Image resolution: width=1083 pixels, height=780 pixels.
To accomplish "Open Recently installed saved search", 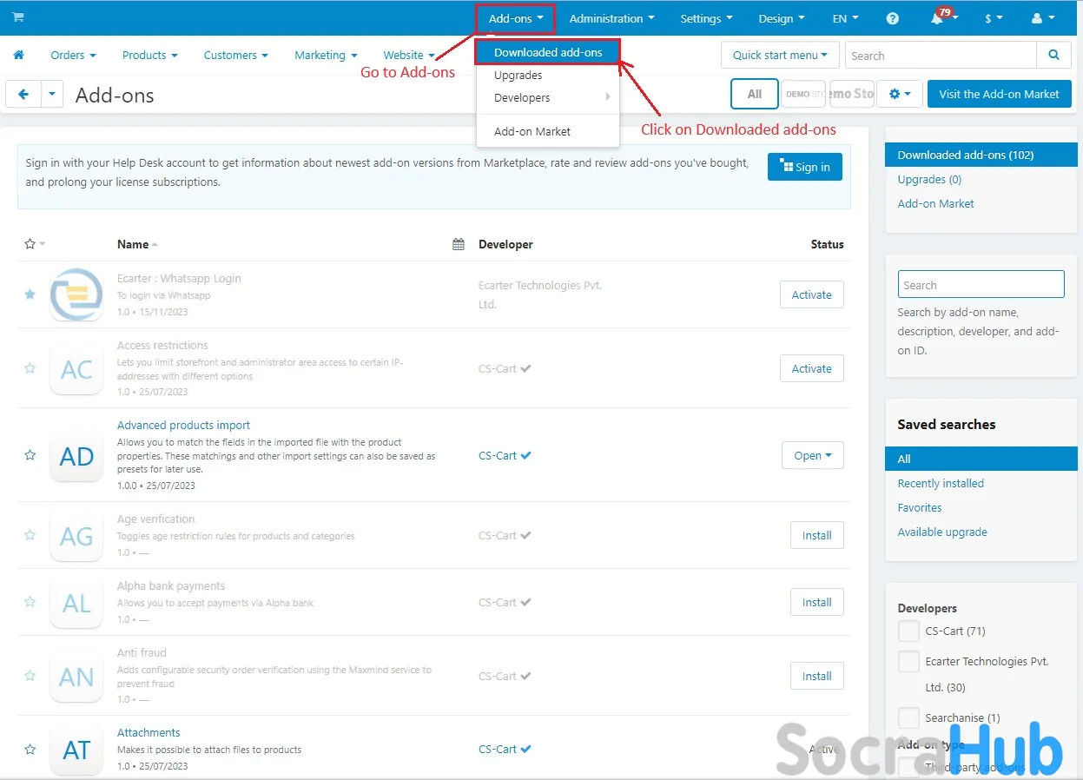I will (941, 484).
